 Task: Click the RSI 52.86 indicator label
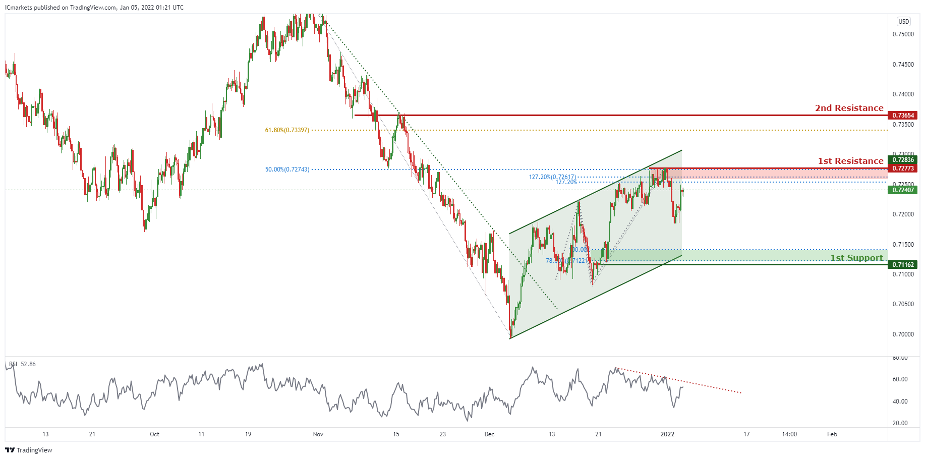tap(22, 364)
